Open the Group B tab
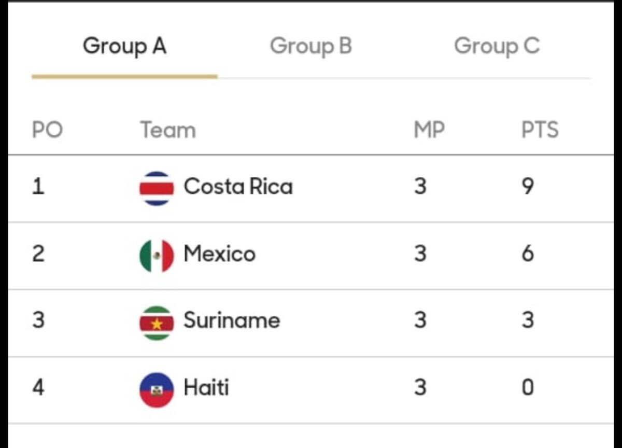The image size is (622, 448). point(310,46)
